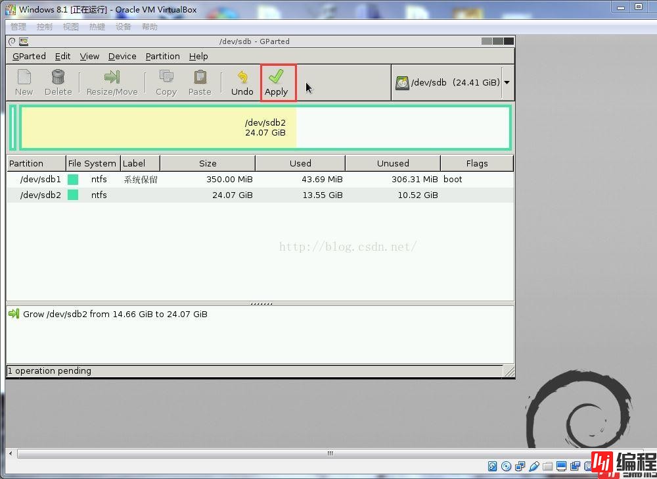The height and width of the screenshot is (479, 657).
Task: Open the Device menu in GParted
Action: [122, 57]
